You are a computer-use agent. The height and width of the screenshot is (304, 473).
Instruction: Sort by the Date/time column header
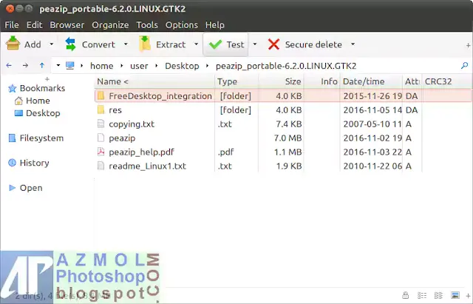coord(371,81)
